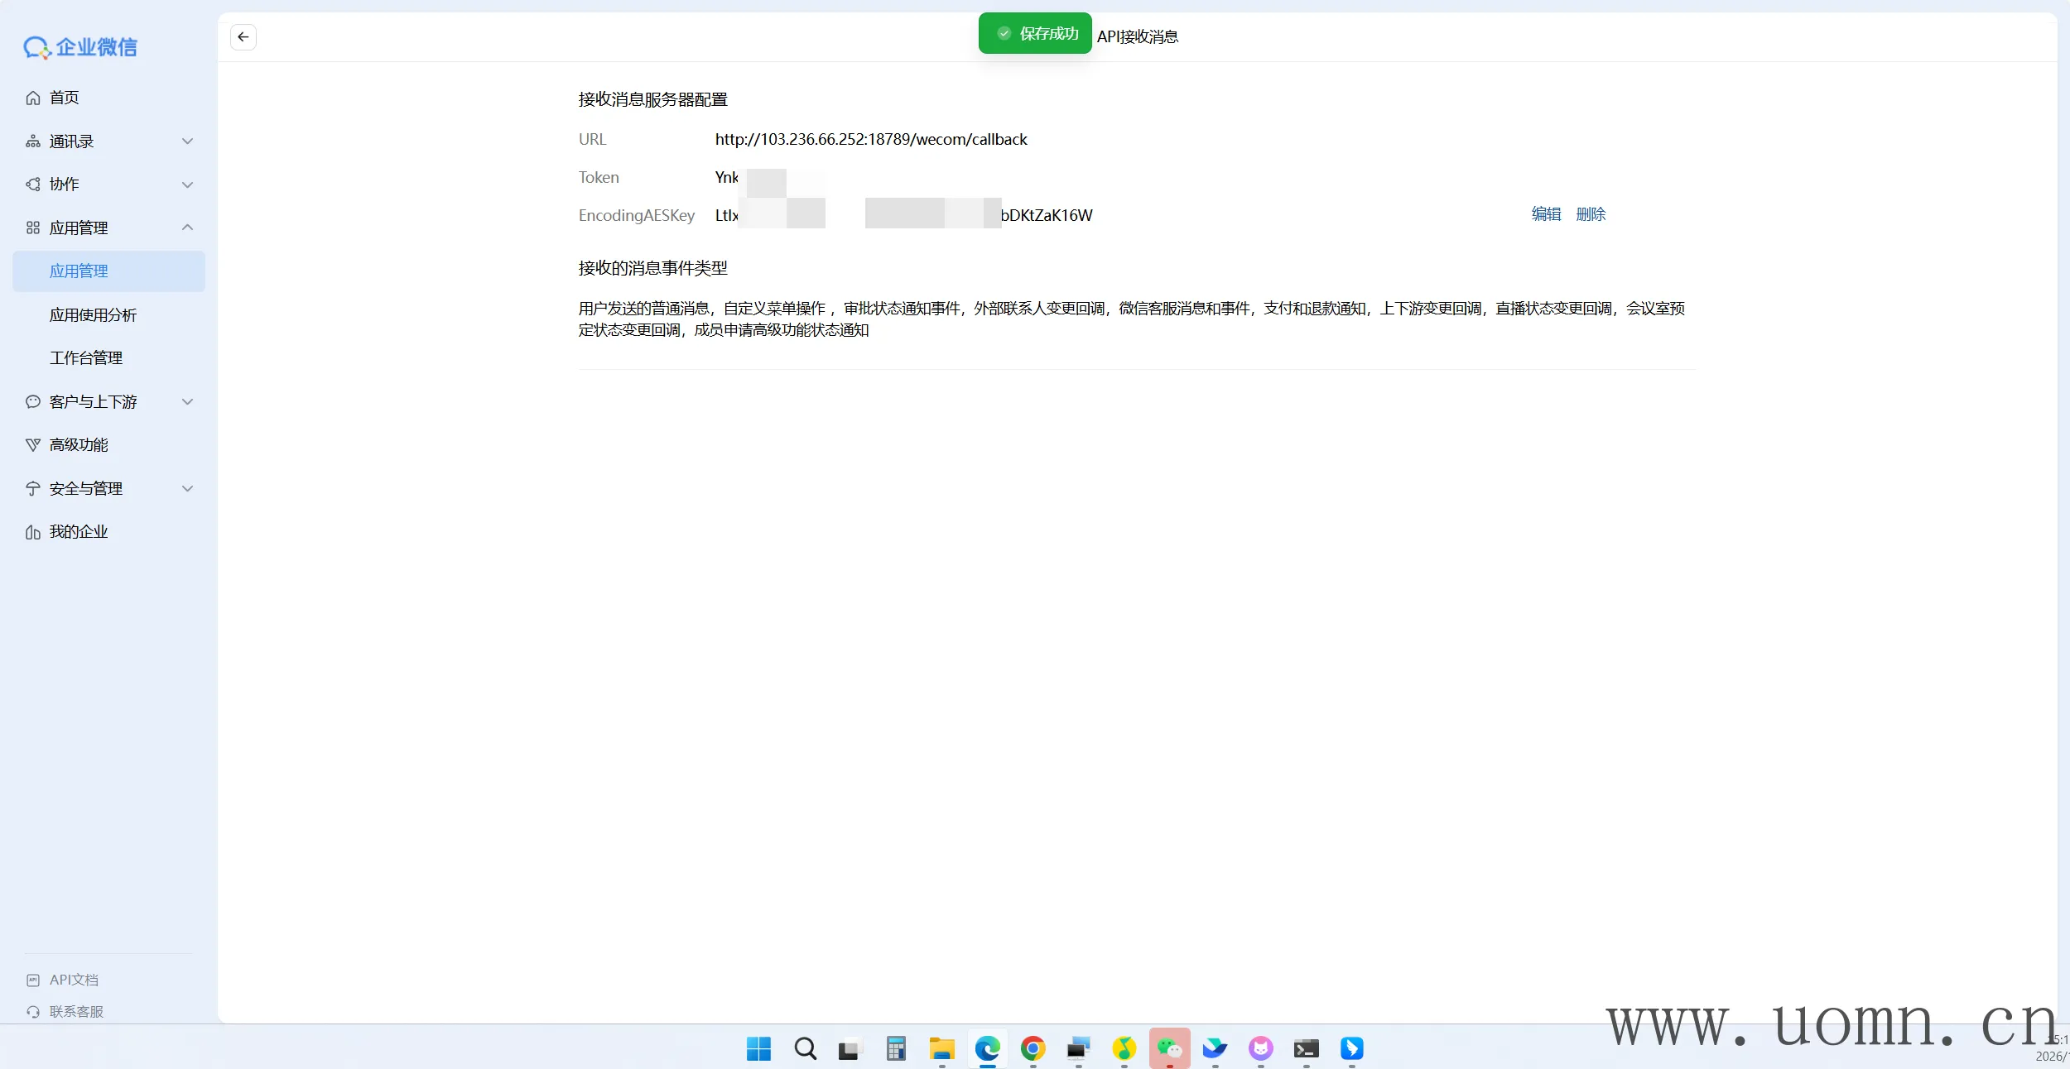Expand the 协作 menu
Image resolution: width=2070 pixels, height=1069 pixels.
click(108, 185)
